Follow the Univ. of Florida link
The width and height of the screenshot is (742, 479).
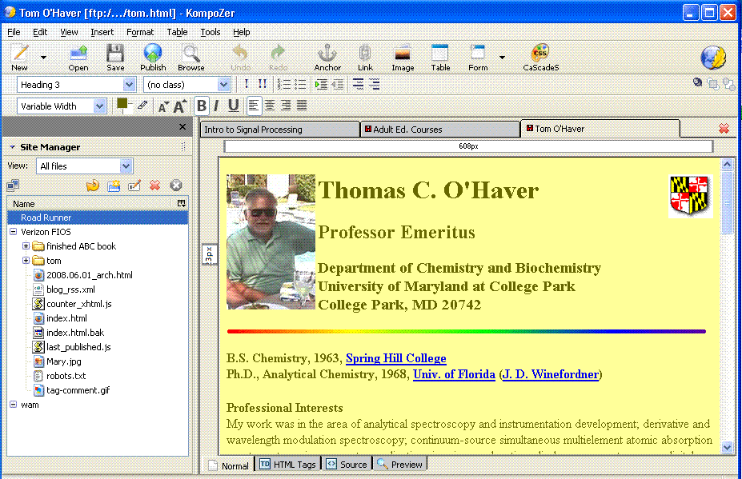[454, 374]
